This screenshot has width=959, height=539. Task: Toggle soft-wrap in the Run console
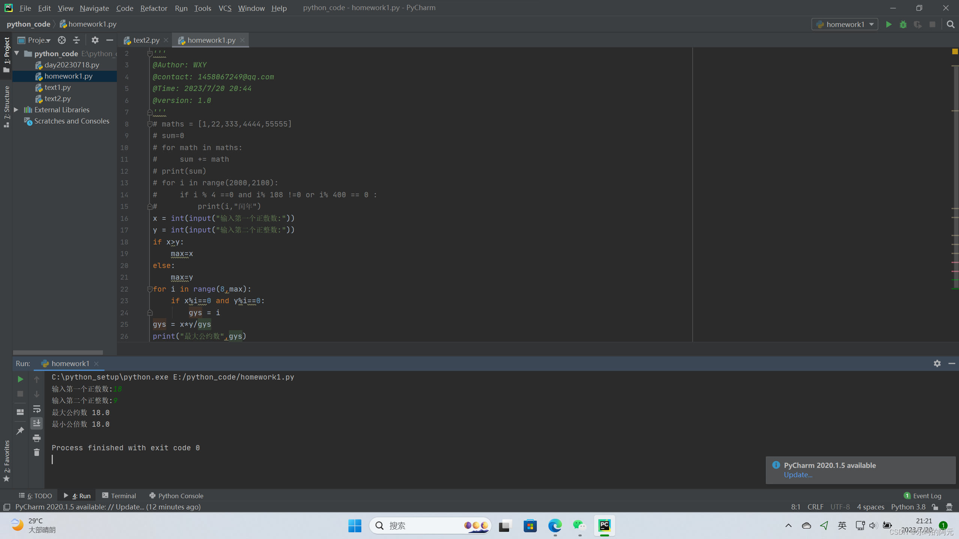[37, 409]
